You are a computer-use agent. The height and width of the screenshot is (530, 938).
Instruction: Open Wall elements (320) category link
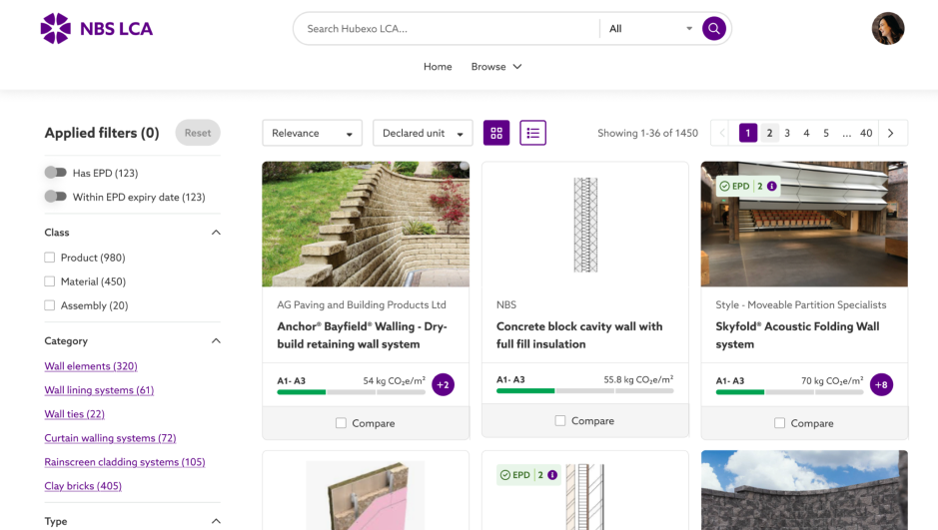pos(91,366)
